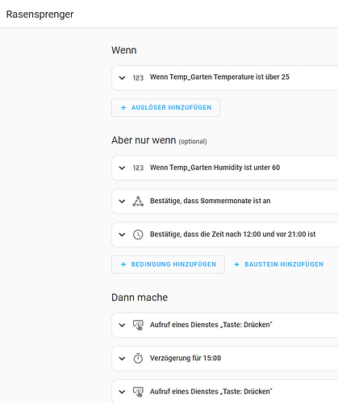Click the text Wenn Temp_Garten Temperature ist über 25

[x=219, y=77]
